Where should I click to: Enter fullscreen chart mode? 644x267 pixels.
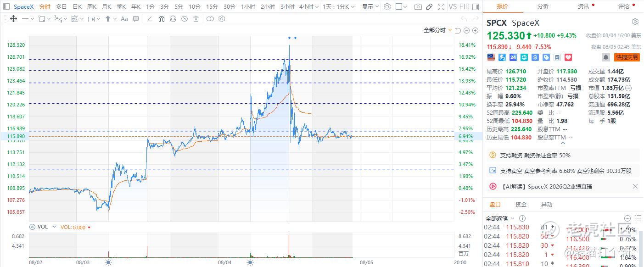click(441, 7)
